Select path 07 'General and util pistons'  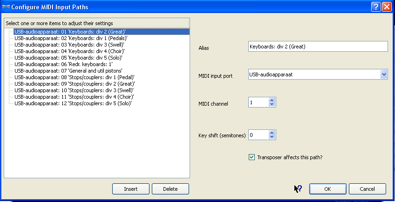coord(68,71)
